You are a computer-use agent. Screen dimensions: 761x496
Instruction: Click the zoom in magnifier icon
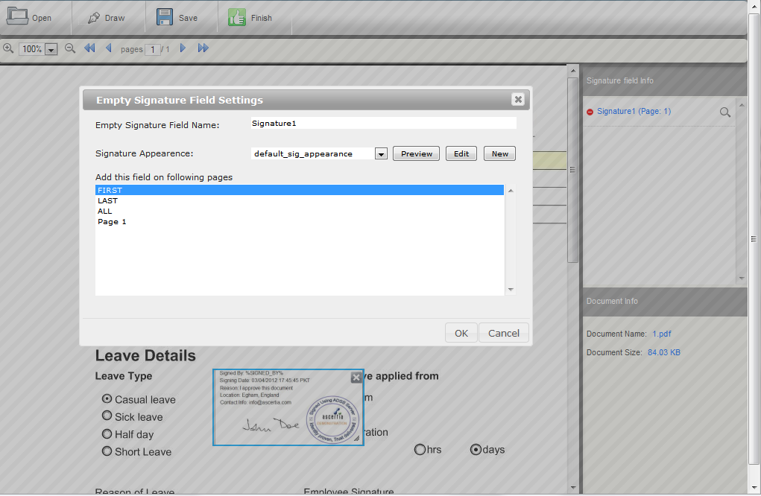click(8, 48)
